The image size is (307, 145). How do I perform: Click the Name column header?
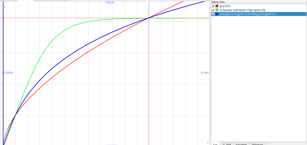point(215,2)
